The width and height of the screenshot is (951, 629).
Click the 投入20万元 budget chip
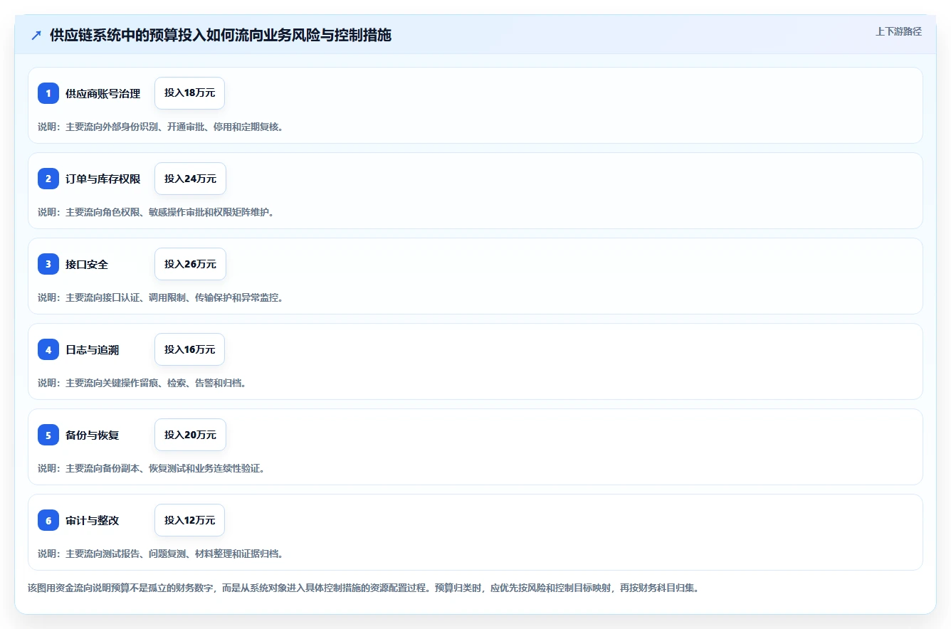[x=190, y=435]
